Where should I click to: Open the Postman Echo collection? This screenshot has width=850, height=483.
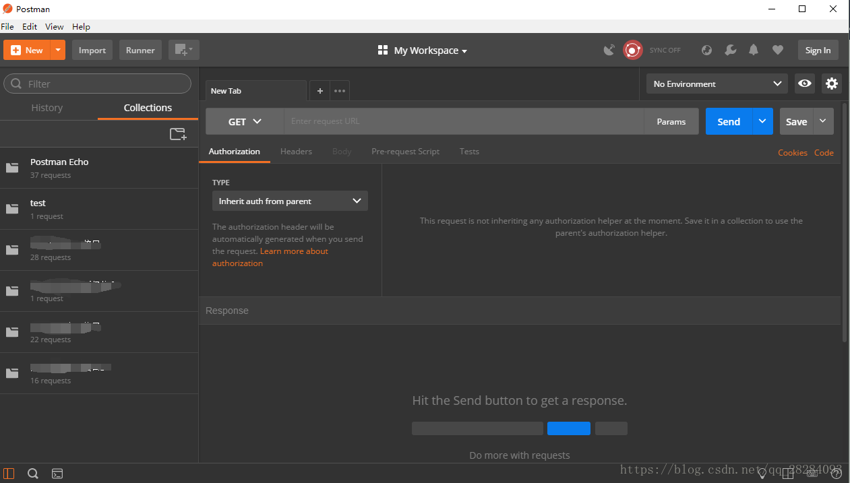[x=99, y=168]
